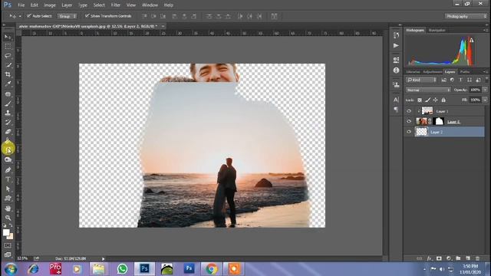
Task: Toggle lock transparent pixels
Action: pos(420,100)
